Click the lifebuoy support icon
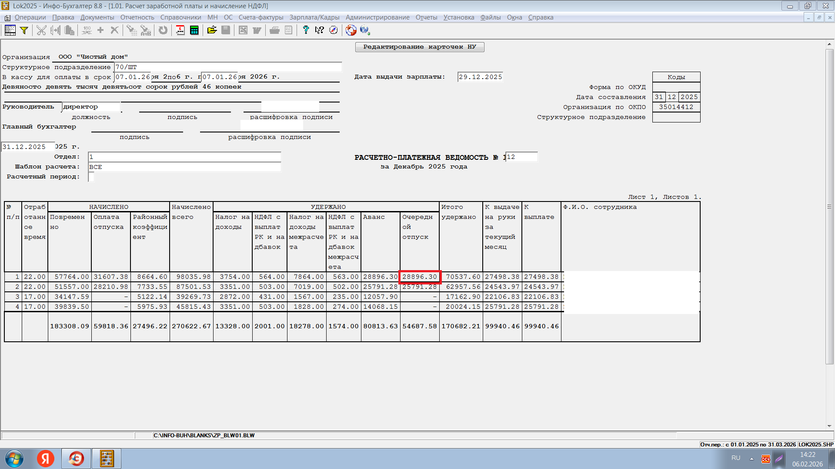This screenshot has width=835, height=469. point(351,30)
